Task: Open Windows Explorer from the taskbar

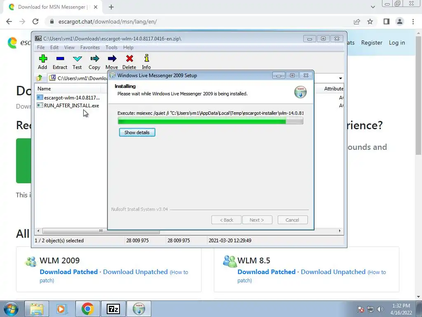Action: pyautogui.click(x=37, y=309)
